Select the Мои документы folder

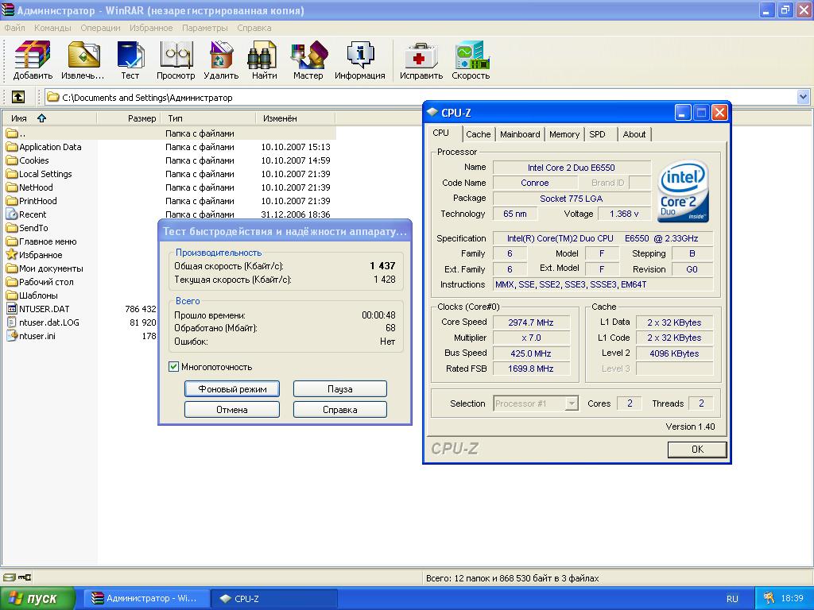[x=45, y=268]
